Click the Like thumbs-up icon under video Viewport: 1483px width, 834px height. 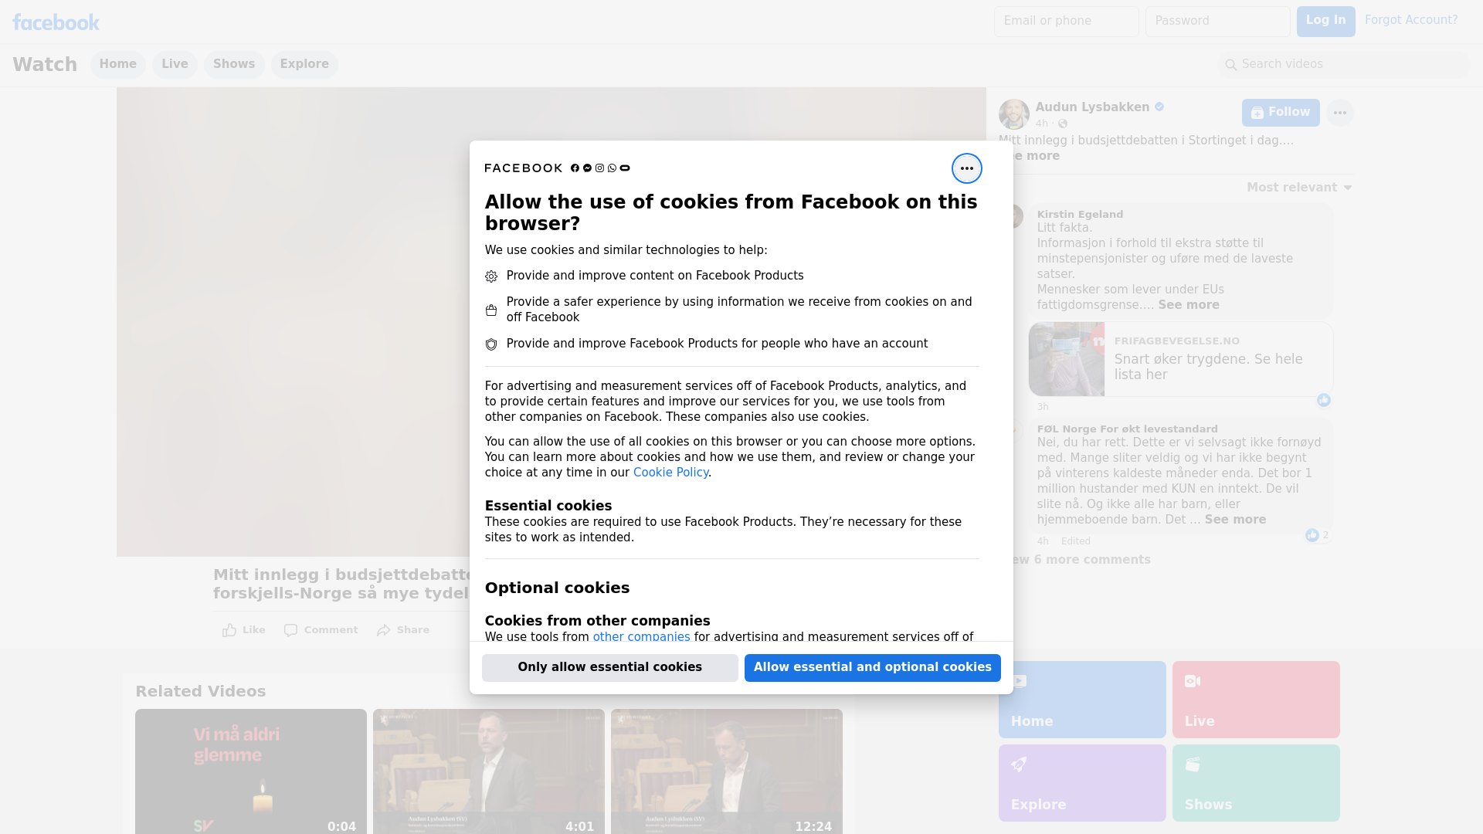pyautogui.click(x=229, y=630)
